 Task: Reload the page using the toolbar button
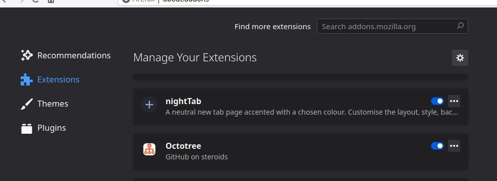[35, 1]
